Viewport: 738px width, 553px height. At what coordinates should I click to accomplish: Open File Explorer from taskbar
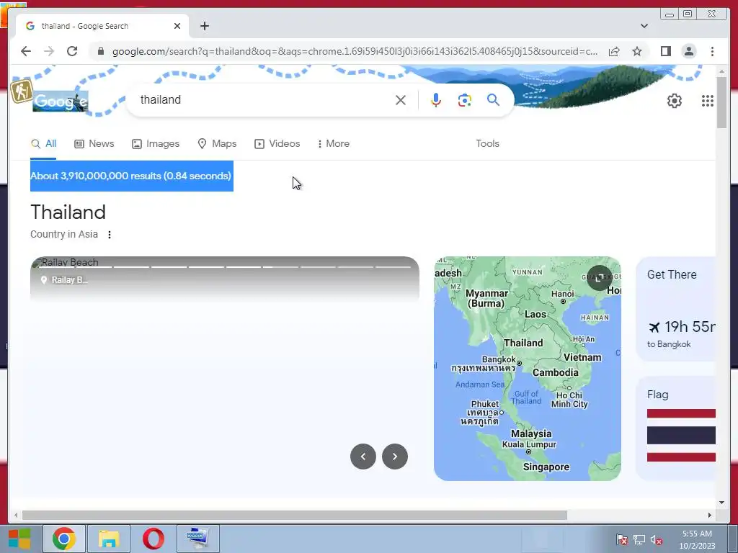(109, 539)
